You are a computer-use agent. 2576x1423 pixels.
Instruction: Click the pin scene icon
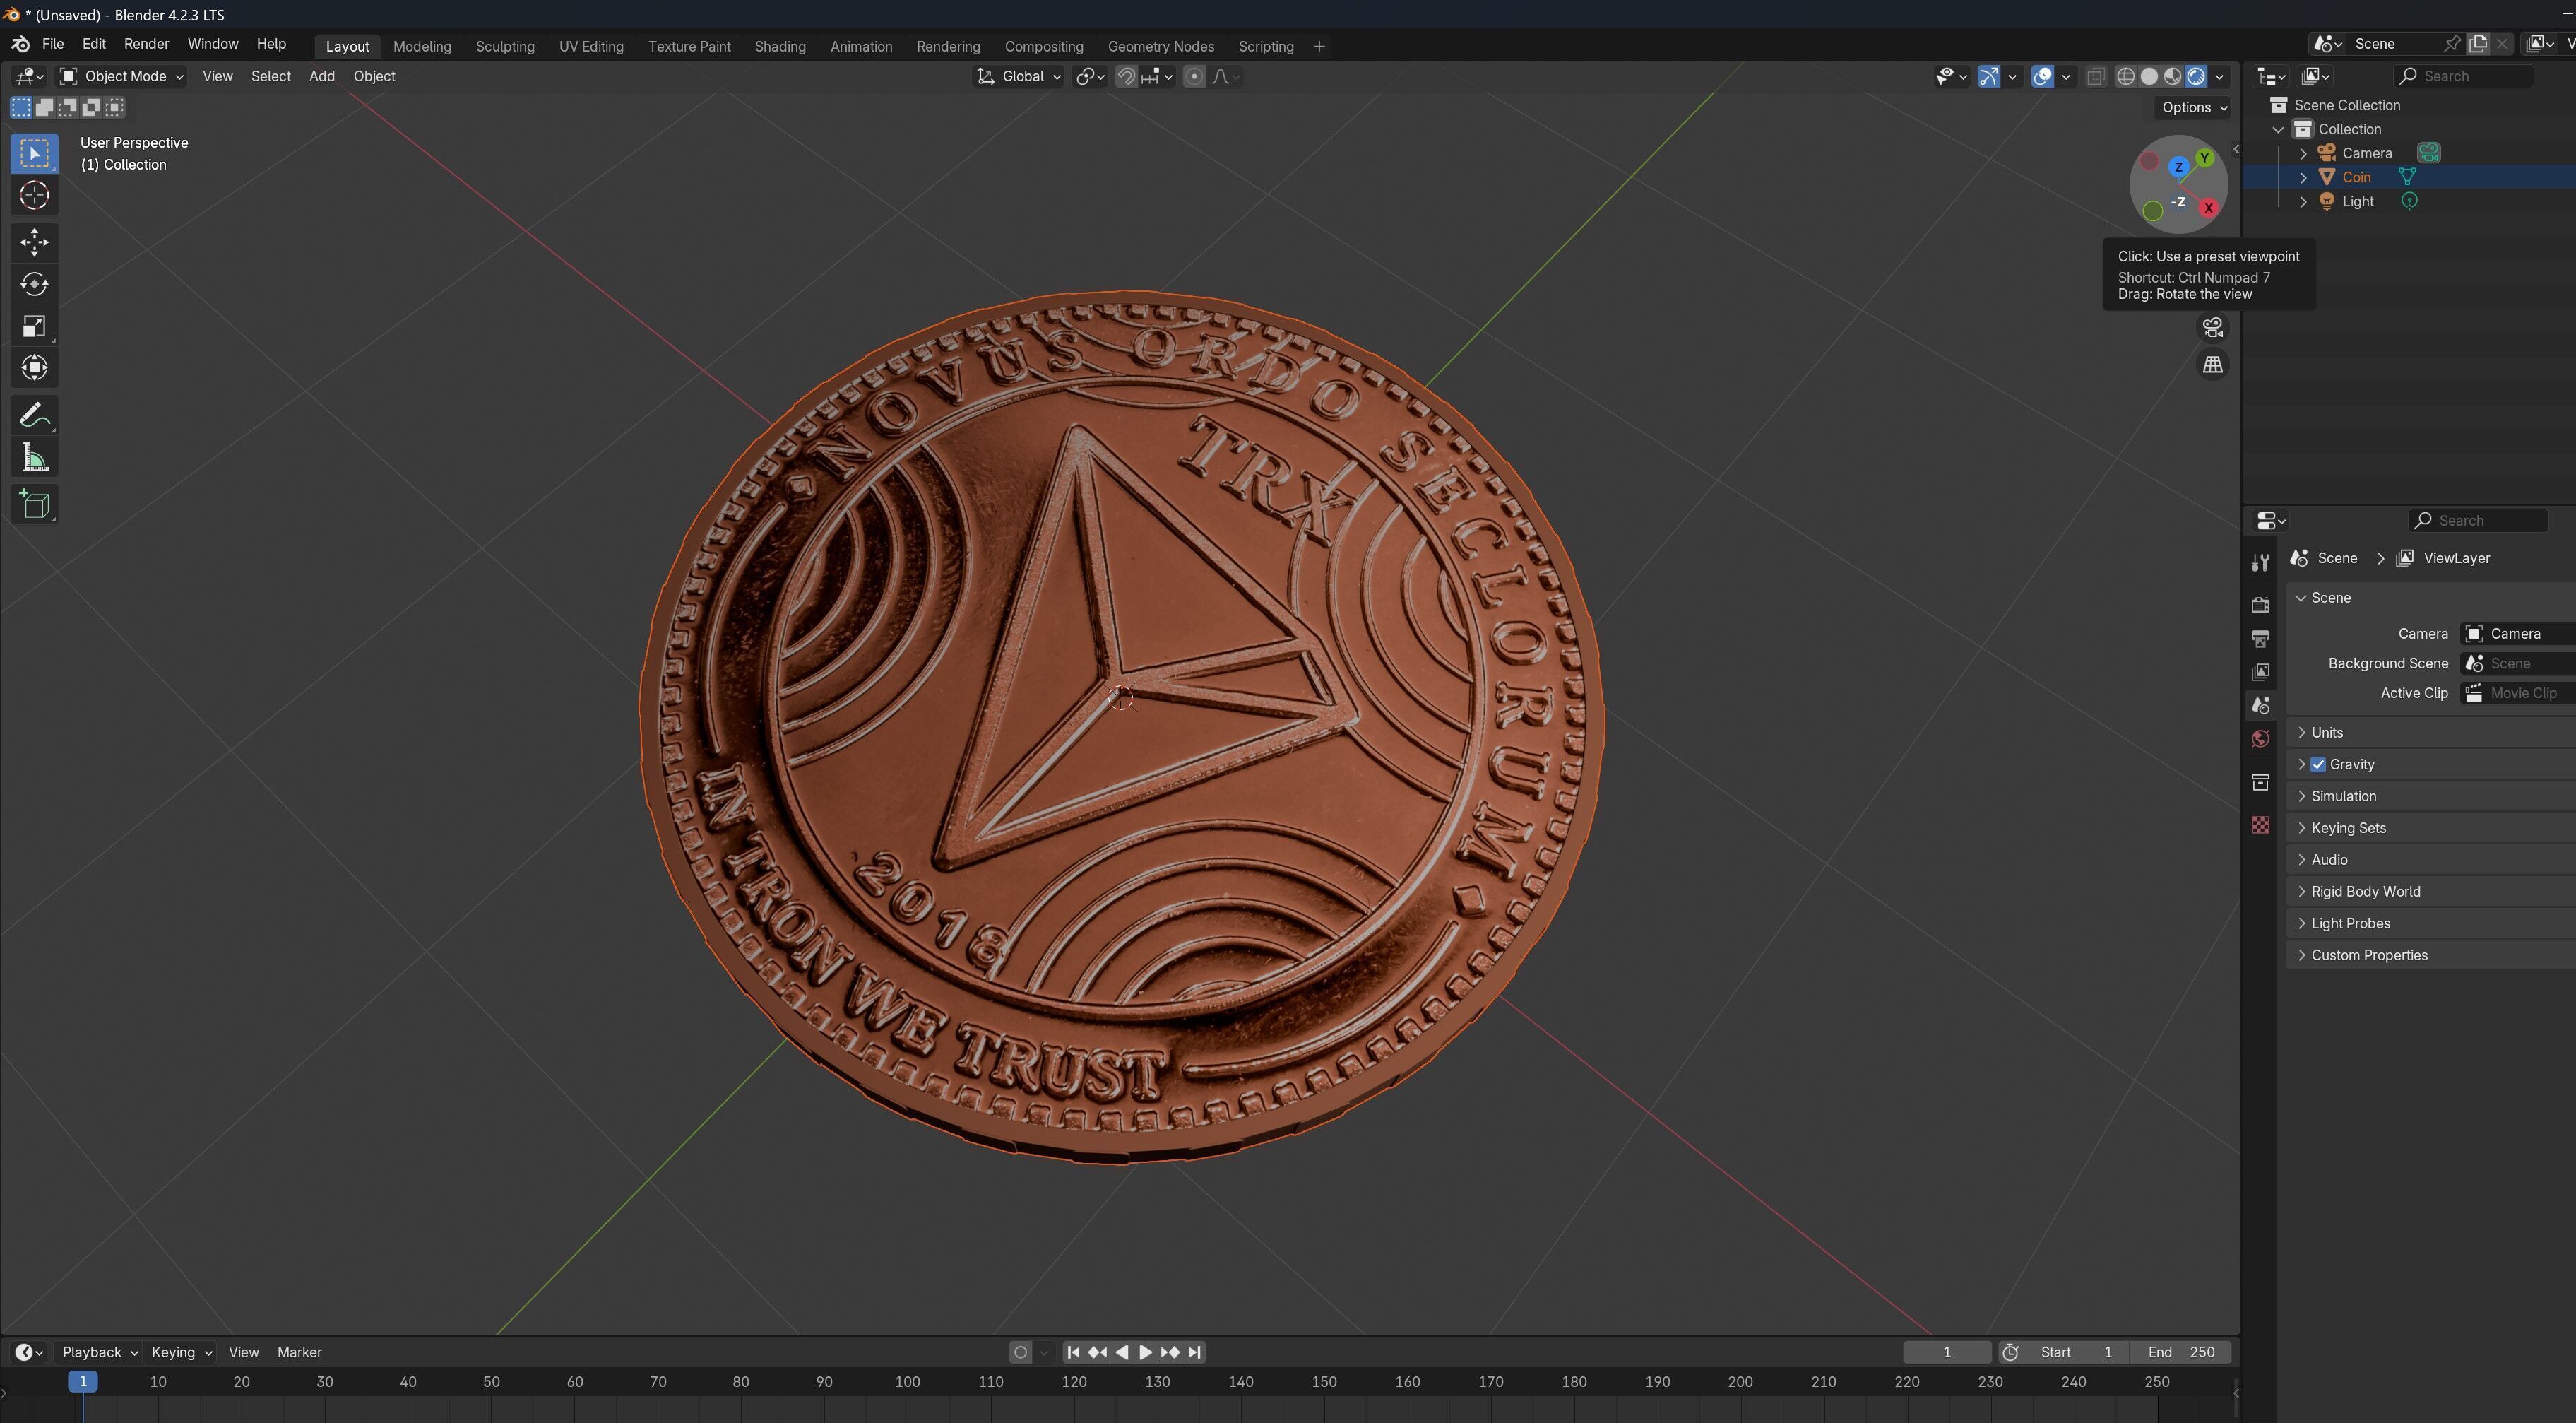point(2452,44)
